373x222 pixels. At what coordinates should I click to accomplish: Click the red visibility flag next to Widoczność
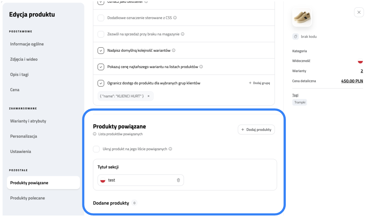pos(360,61)
